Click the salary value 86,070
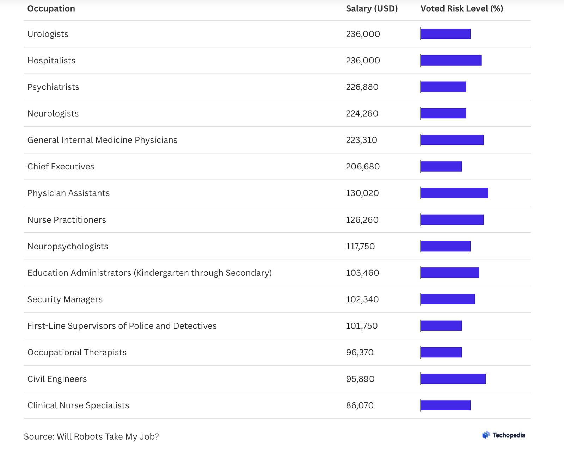The width and height of the screenshot is (564, 459). coord(360,405)
